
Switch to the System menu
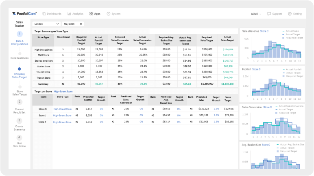(116, 14)
